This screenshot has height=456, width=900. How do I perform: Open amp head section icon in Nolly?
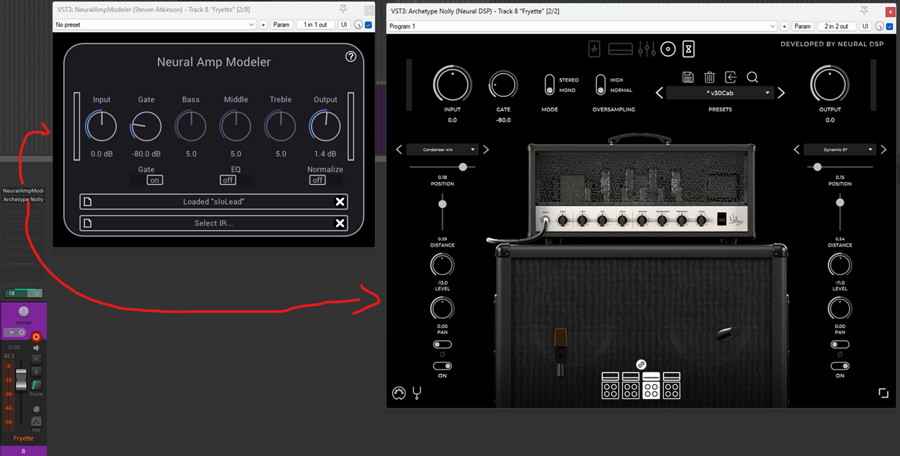click(x=621, y=49)
